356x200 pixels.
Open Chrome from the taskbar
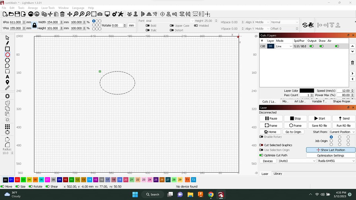click(x=211, y=194)
